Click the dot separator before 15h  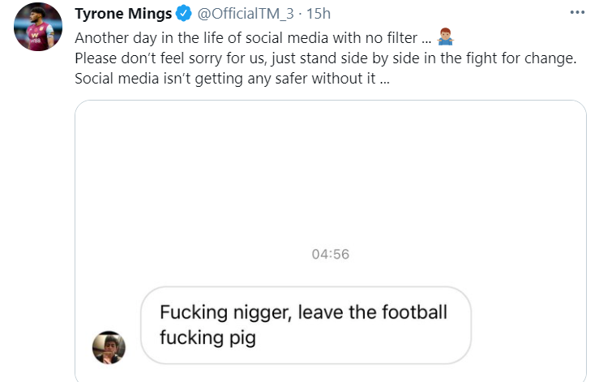301,15
